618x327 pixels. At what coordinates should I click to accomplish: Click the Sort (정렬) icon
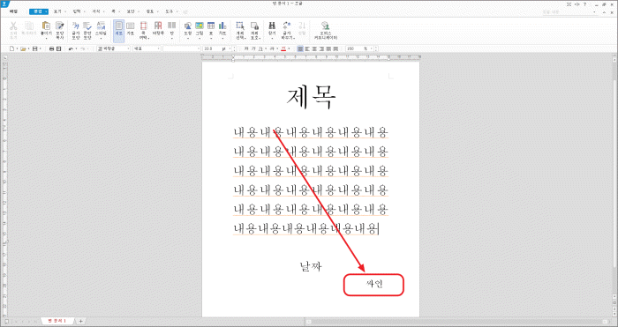(302, 26)
